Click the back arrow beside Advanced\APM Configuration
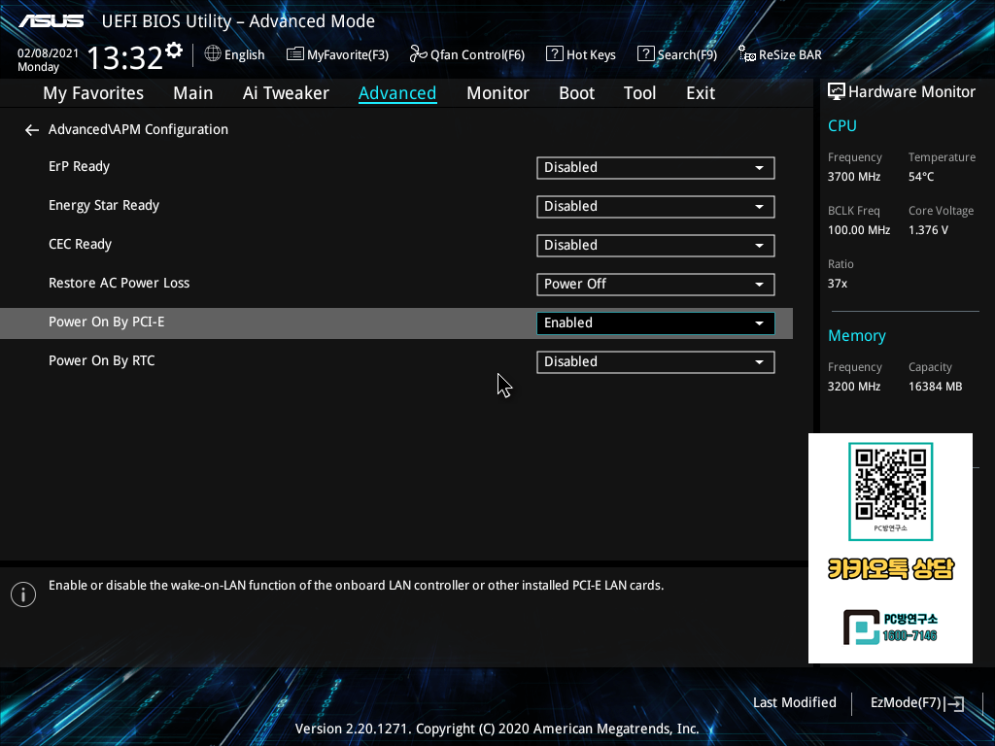The height and width of the screenshot is (746, 995). click(x=32, y=130)
